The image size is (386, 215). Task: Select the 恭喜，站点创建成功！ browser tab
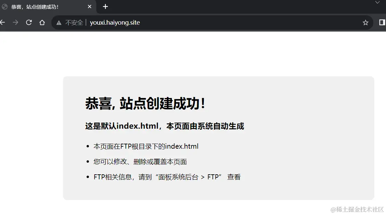[x=48, y=7]
